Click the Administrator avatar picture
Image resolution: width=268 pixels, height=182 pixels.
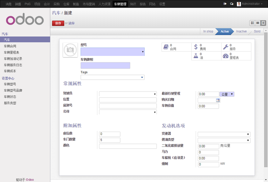pyautogui.click(x=239, y=4)
